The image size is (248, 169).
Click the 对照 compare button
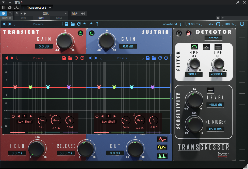pos(23,18)
